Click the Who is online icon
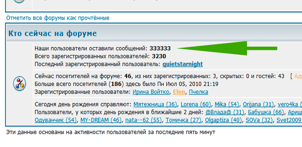The image size is (302, 147). [x=19, y=84]
